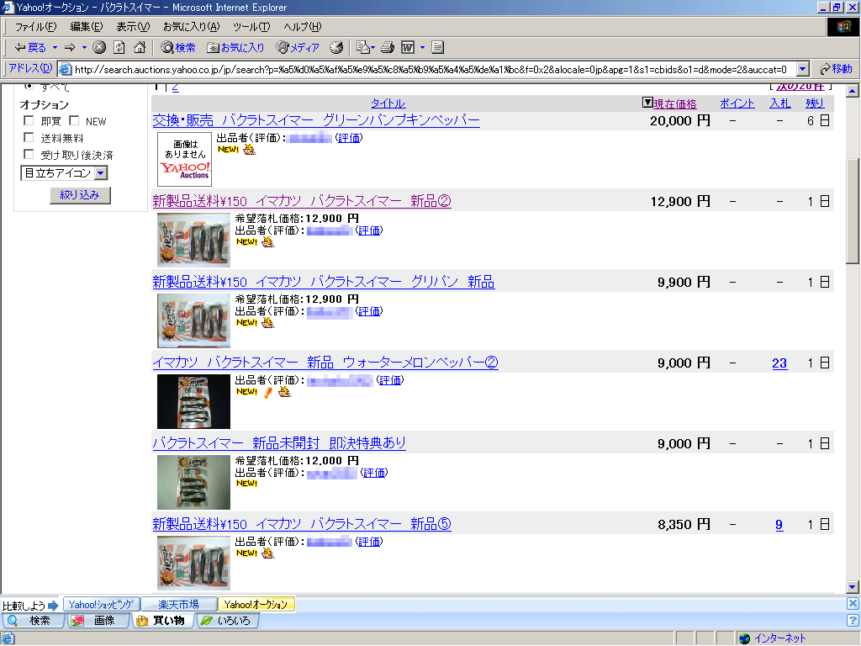Open the お気に入り menu in menu bar

[x=191, y=26]
